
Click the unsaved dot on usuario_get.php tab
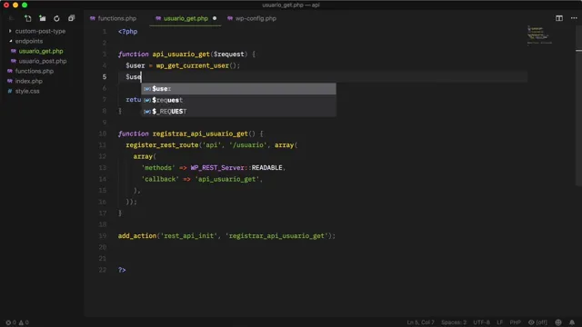[x=215, y=18]
